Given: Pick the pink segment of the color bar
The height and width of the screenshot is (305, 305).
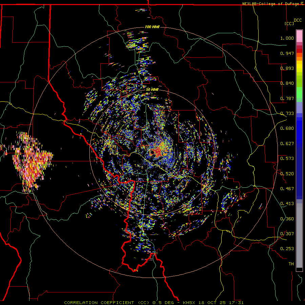Looking at the screenshot, I should [299, 36].
